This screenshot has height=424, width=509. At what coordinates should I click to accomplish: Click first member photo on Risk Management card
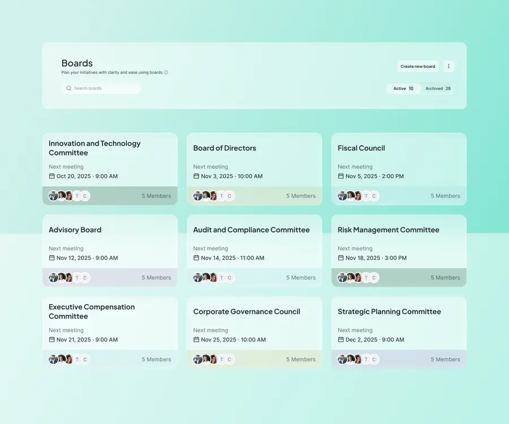342,278
